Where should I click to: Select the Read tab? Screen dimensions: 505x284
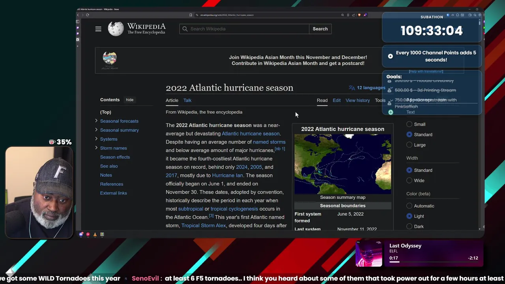(x=322, y=100)
